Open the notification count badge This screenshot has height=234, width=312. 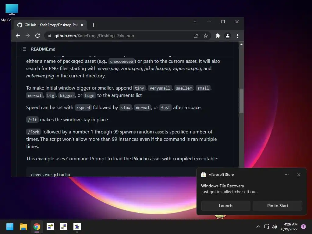click(303, 227)
